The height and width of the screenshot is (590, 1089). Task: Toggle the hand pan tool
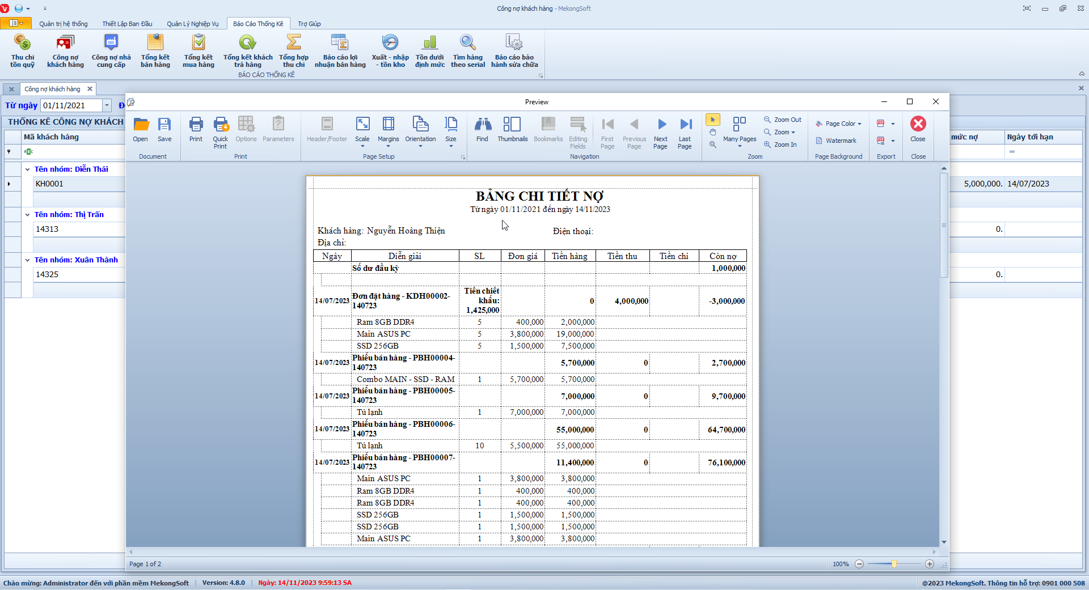[713, 132]
